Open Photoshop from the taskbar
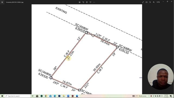The width and height of the screenshot is (174, 98). (x=59, y=96)
